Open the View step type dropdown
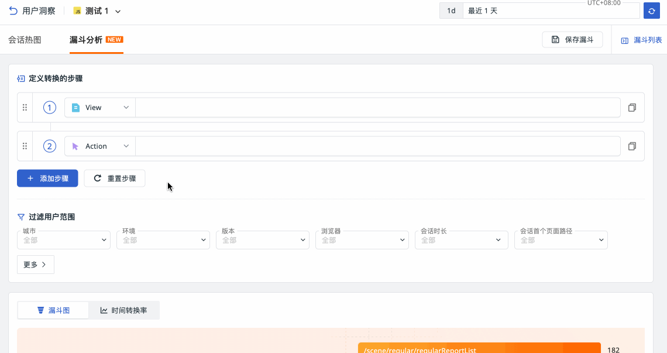Viewport: 667px width, 353px height. pos(100,108)
